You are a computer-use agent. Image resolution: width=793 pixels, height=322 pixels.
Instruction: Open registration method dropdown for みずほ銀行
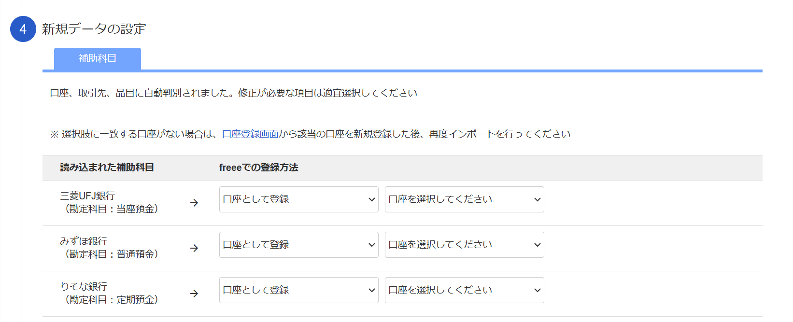point(299,245)
